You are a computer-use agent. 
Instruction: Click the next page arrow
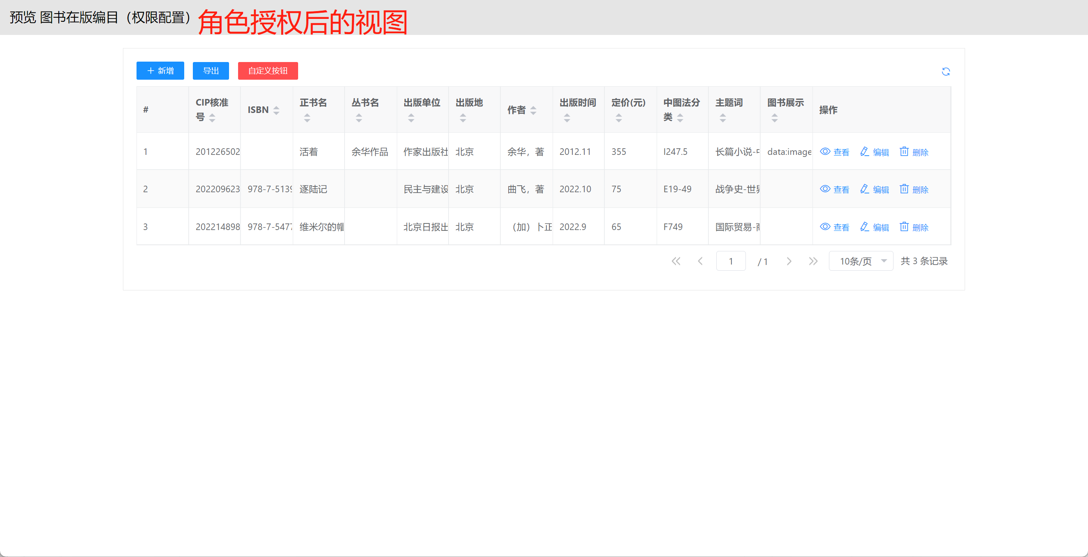[789, 261]
